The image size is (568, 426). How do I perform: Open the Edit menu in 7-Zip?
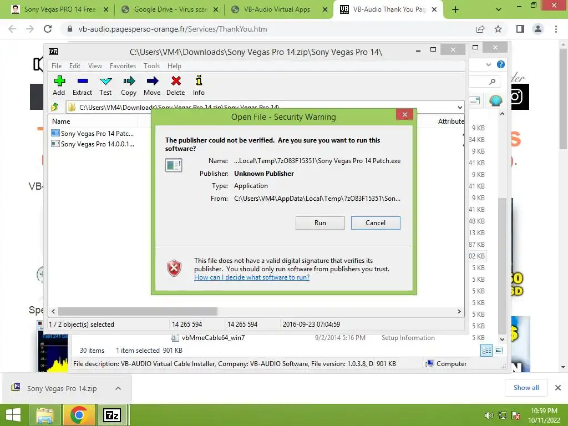point(75,66)
